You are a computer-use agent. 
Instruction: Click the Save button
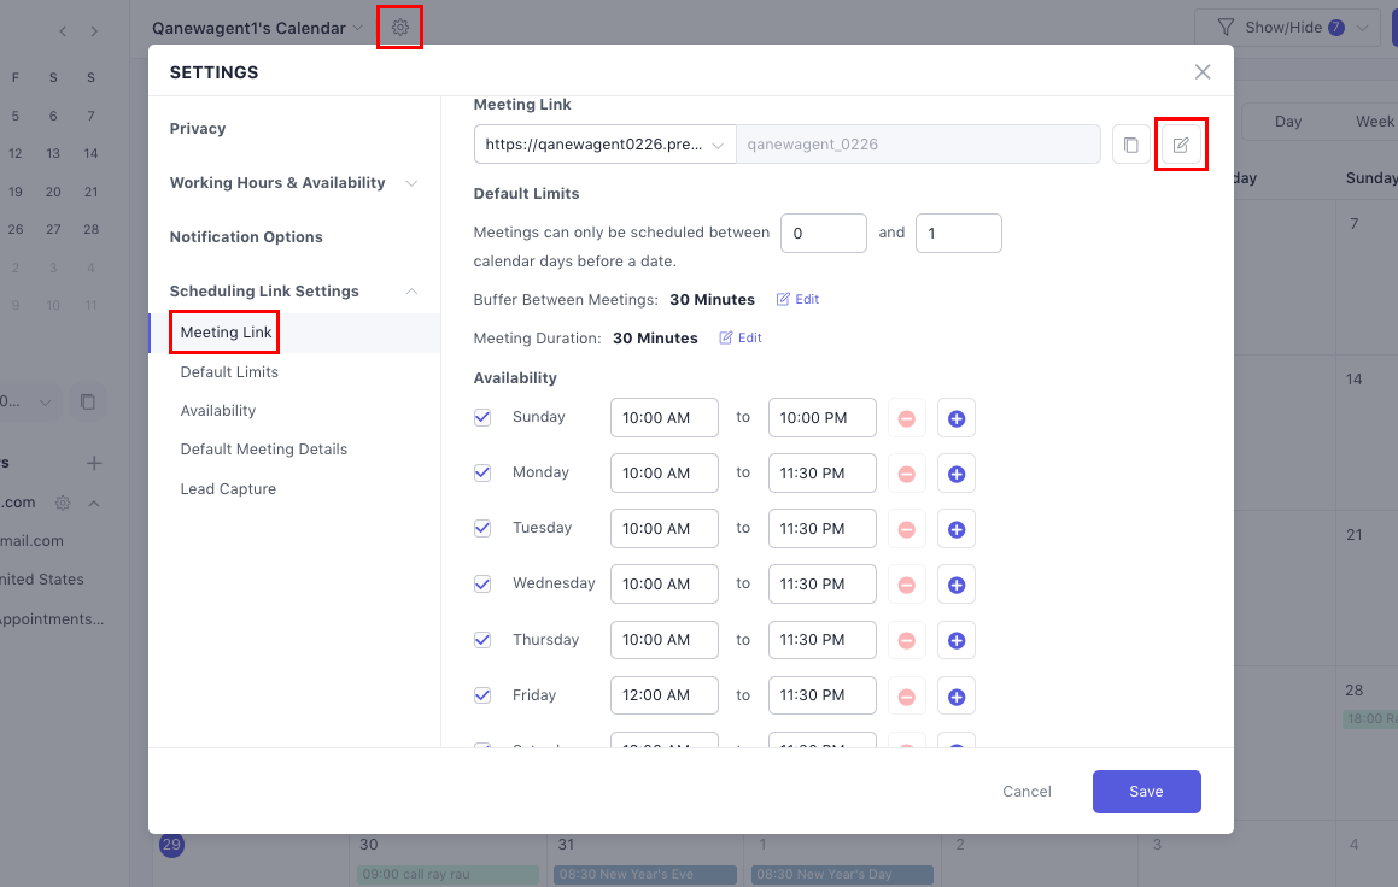point(1146,791)
